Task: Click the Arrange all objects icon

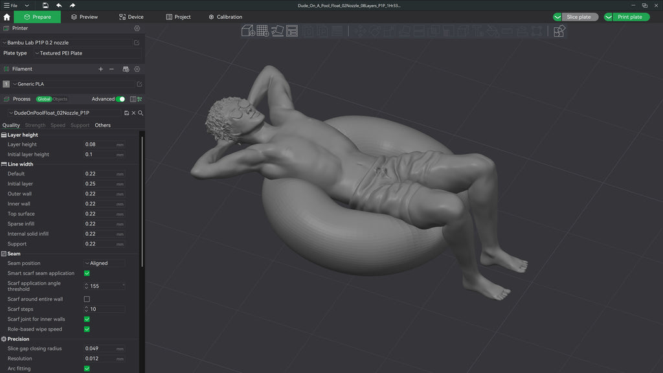Action: [x=292, y=31]
